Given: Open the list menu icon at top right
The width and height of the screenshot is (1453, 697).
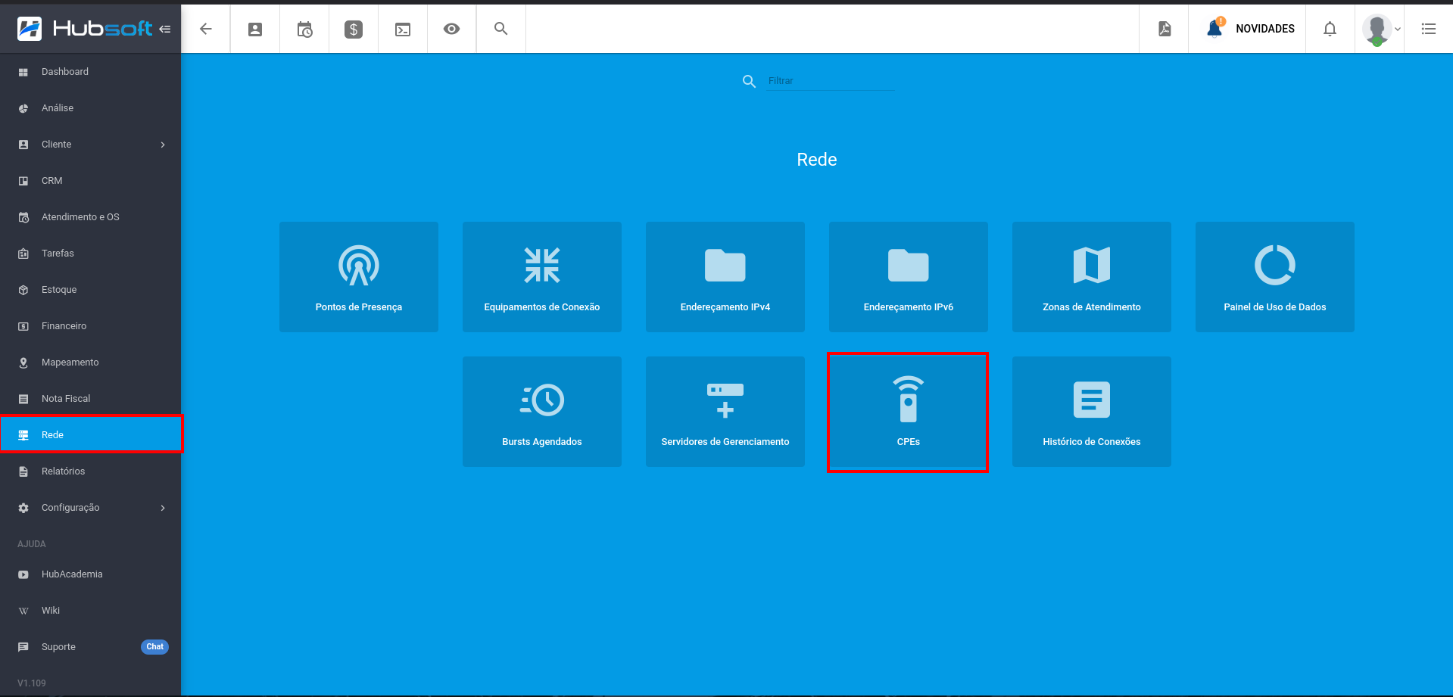Looking at the screenshot, I should coord(1429,29).
